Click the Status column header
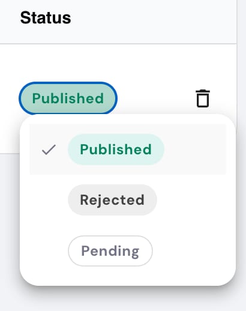Viewport: 246px width, 311px height. (x=118, y=22)
